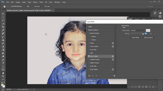163x91 pixels.
Task: Select the Quick Selection tool
Action: click(x=3, y=24)
